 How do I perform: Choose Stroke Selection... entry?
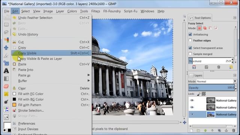pyautogui.click(x=51, y=110)
